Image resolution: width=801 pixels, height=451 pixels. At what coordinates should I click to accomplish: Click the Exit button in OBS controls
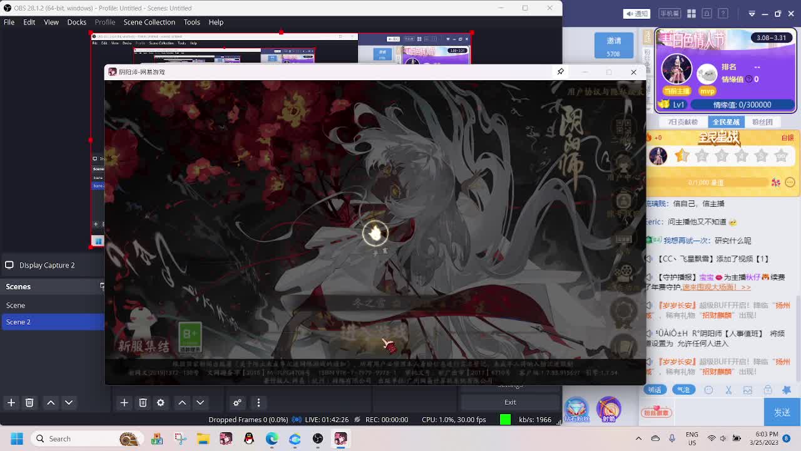coord(510,402)
